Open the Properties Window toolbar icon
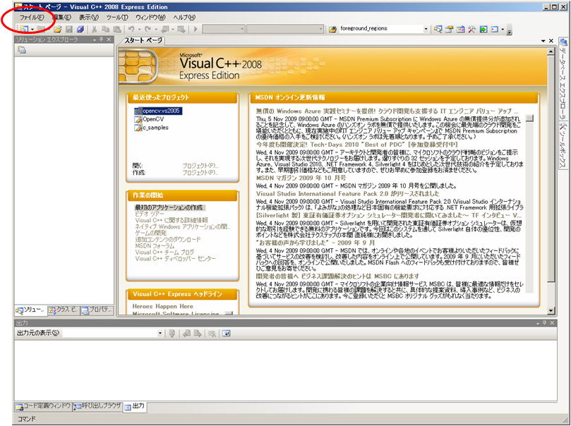The image size is (571, 426). 450,29
